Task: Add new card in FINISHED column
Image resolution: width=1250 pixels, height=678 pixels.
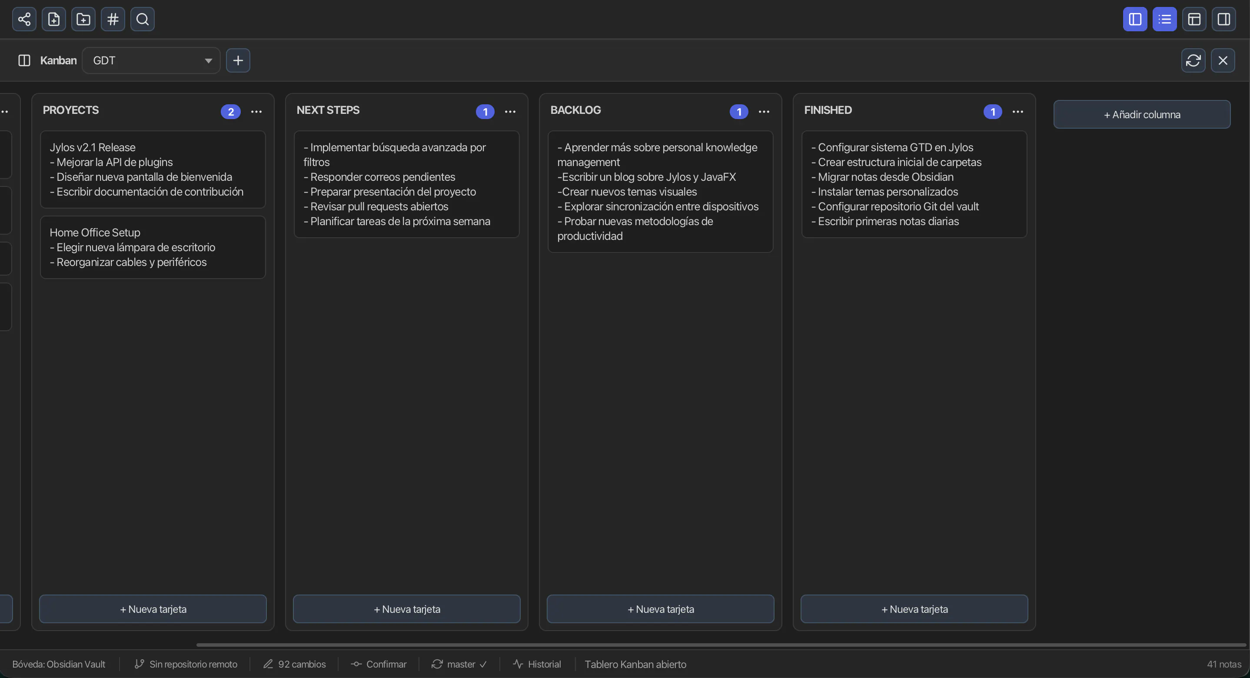Action: (x=914, y=609)
